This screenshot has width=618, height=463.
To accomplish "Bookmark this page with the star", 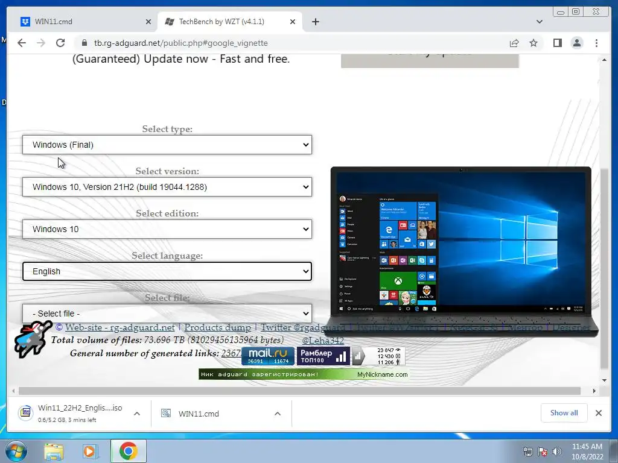I will pyautogui.click(x=534, y=43).
